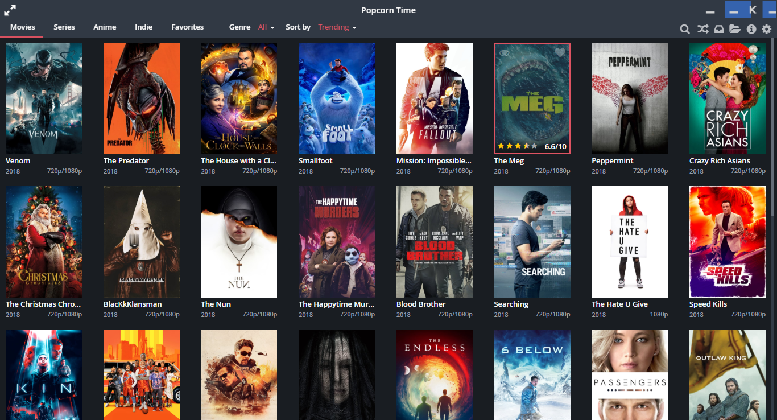Open the Torrent Collection inbox icon
This screenshot has height=420, width=777.
click(718, 28)
